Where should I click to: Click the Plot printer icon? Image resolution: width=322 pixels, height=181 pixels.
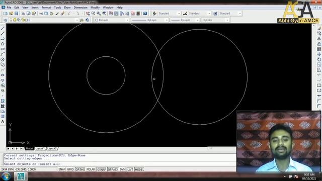click(x=23, y=14)
